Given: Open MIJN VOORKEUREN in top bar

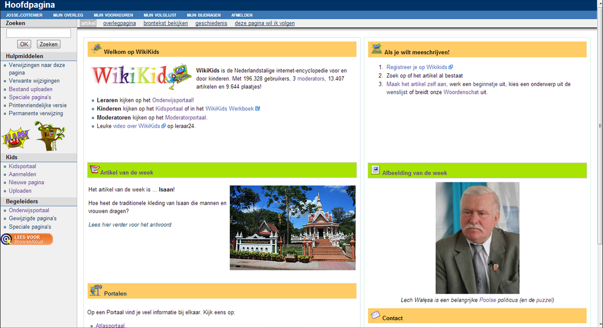Looking at the screenshot, I should tap(113, 15).
